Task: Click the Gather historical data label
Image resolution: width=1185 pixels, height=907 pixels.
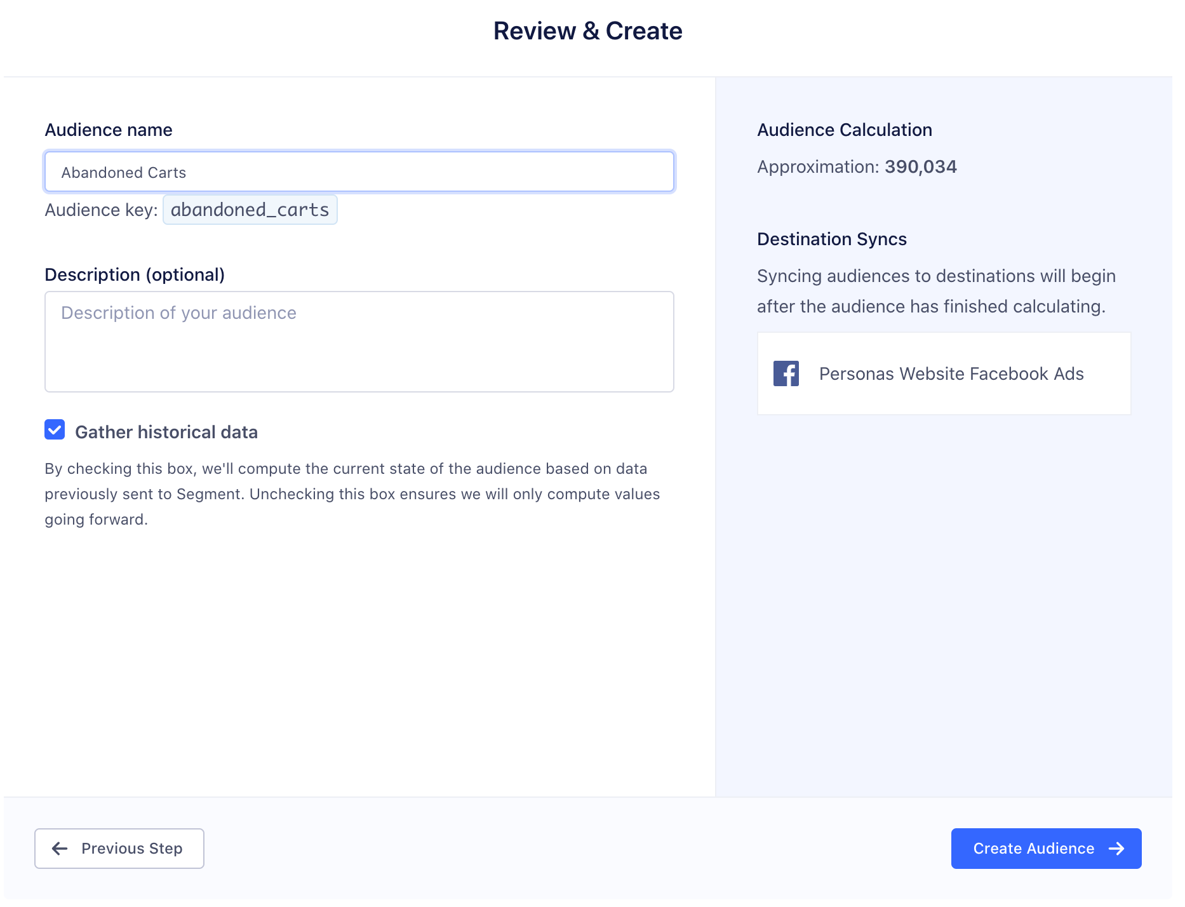Action: tap(166, 432)
